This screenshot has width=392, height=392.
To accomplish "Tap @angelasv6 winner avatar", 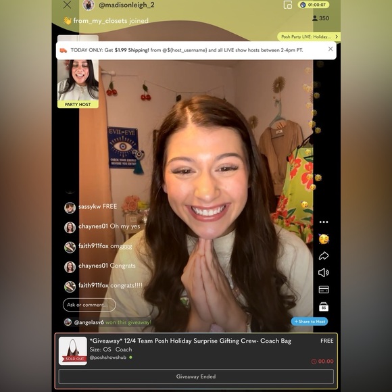I will point(68,322).
